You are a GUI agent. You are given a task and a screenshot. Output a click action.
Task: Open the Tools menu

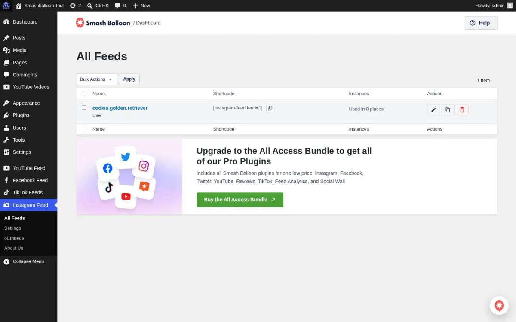[x=28, y=140]
